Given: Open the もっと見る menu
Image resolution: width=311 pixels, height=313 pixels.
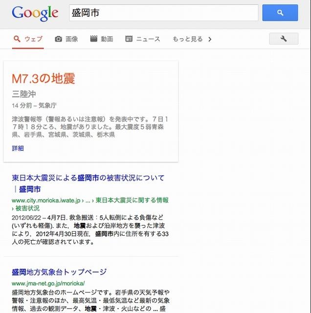Looking at the screenshot, I should tap(192, 39).
